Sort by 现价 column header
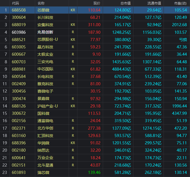190x177 pixels. coord(97,3)
